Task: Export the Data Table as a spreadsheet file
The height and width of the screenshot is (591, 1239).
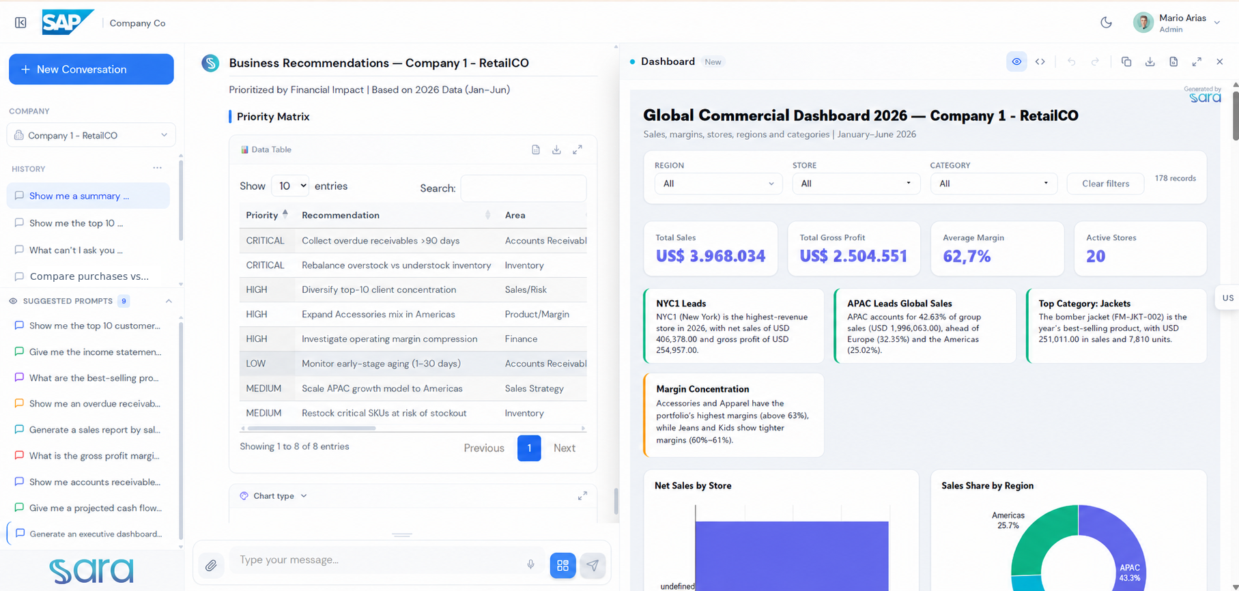Action: point(536,149)
